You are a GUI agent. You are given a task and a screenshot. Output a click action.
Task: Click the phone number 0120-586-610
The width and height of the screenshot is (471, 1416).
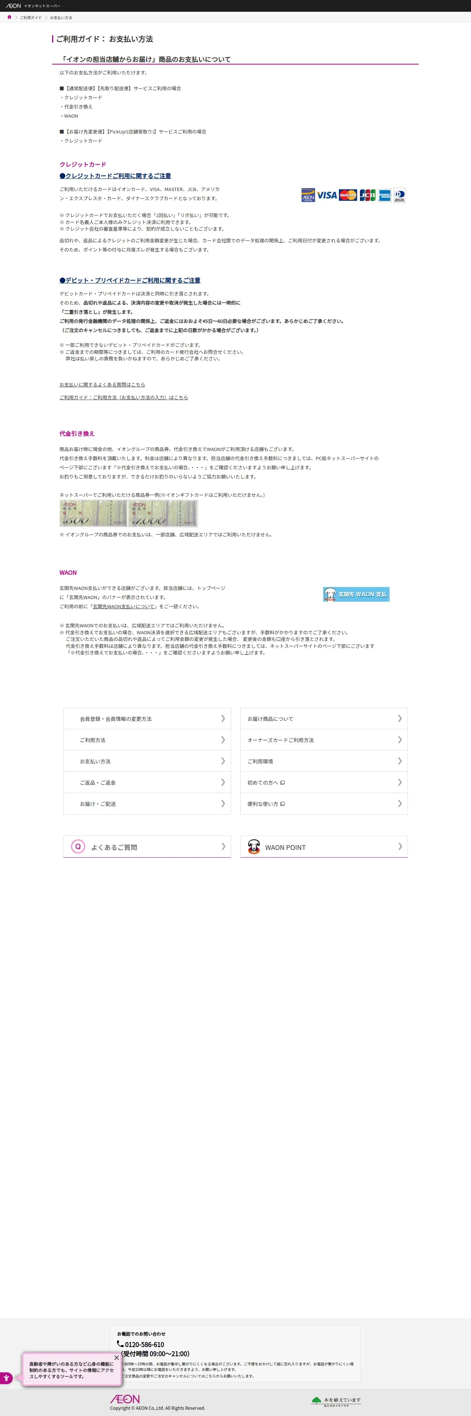tap(144, 1345)
